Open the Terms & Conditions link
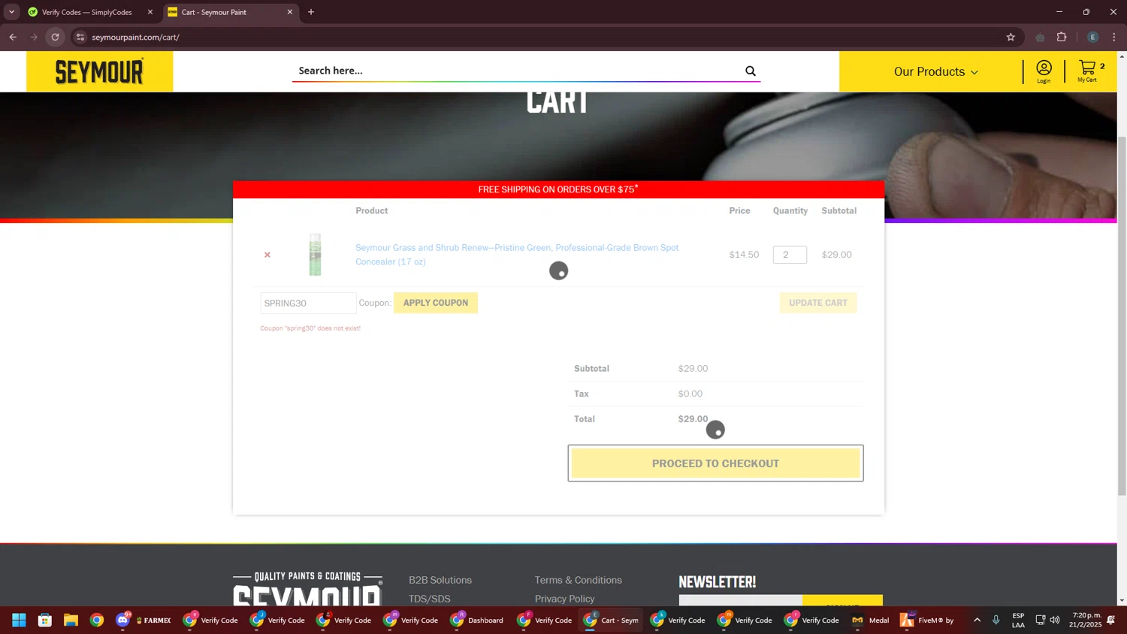 (579, 580)
